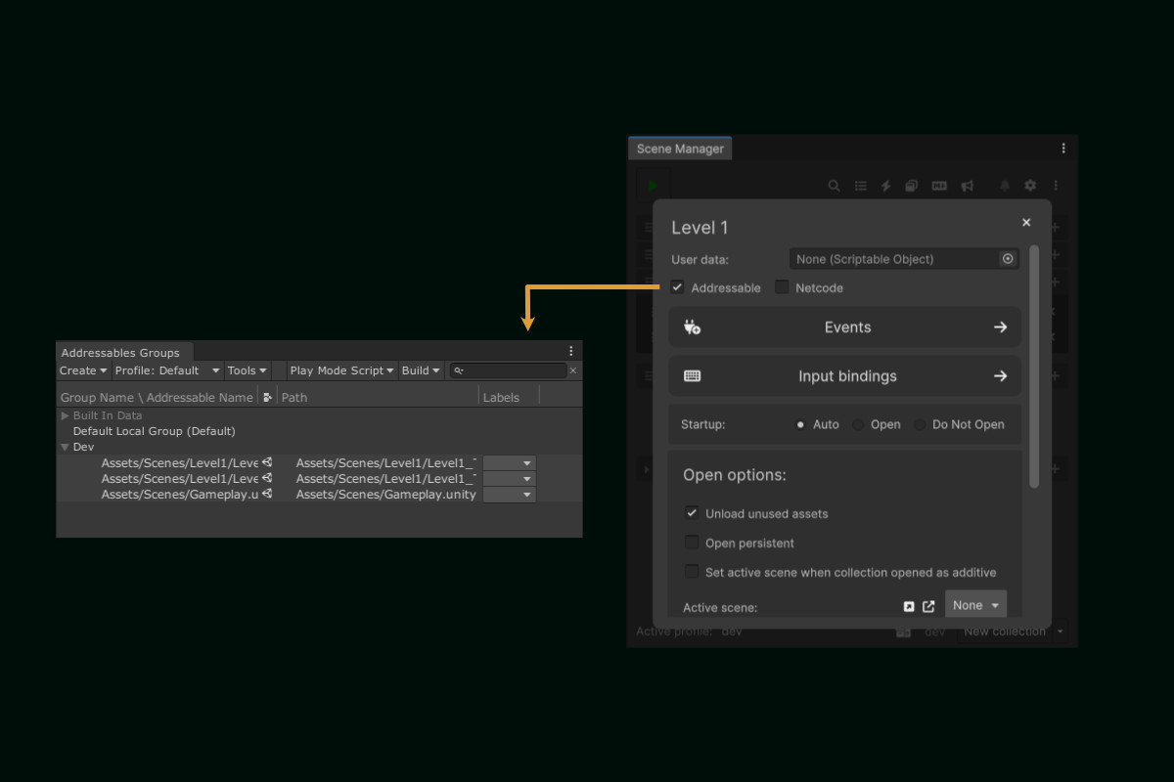This screenshot has width=1174, height=782.
Task: Open Labels dropdown on Gameplay.unity row
Action: [510, 495]
